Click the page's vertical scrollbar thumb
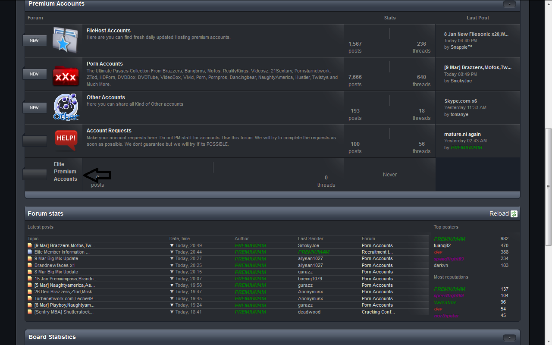 pyautogui.click(x=548, y=187)
